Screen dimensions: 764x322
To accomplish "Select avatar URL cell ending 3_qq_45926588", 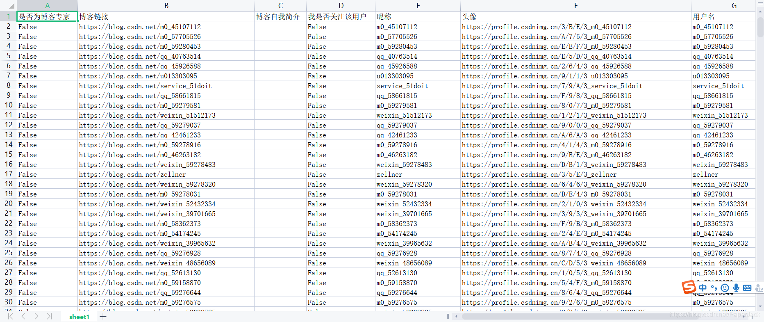I will click(x=576, y=66).
